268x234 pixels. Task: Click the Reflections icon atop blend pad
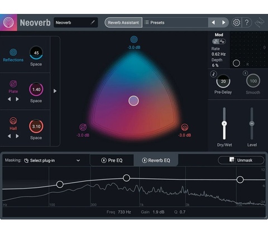coord(134,40)
